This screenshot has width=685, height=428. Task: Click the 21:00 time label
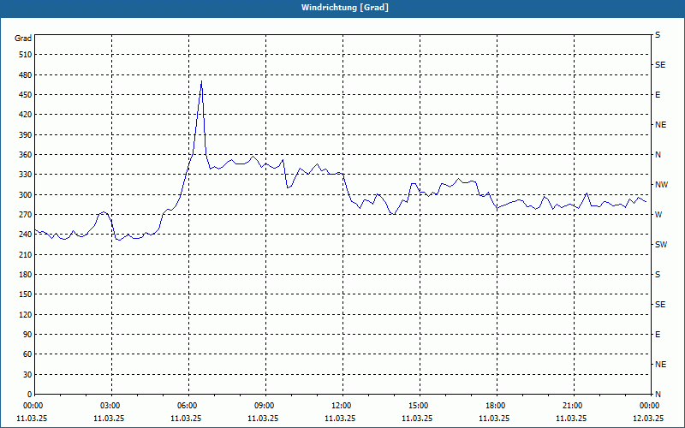pyautogui.click(x=574, y=406)
